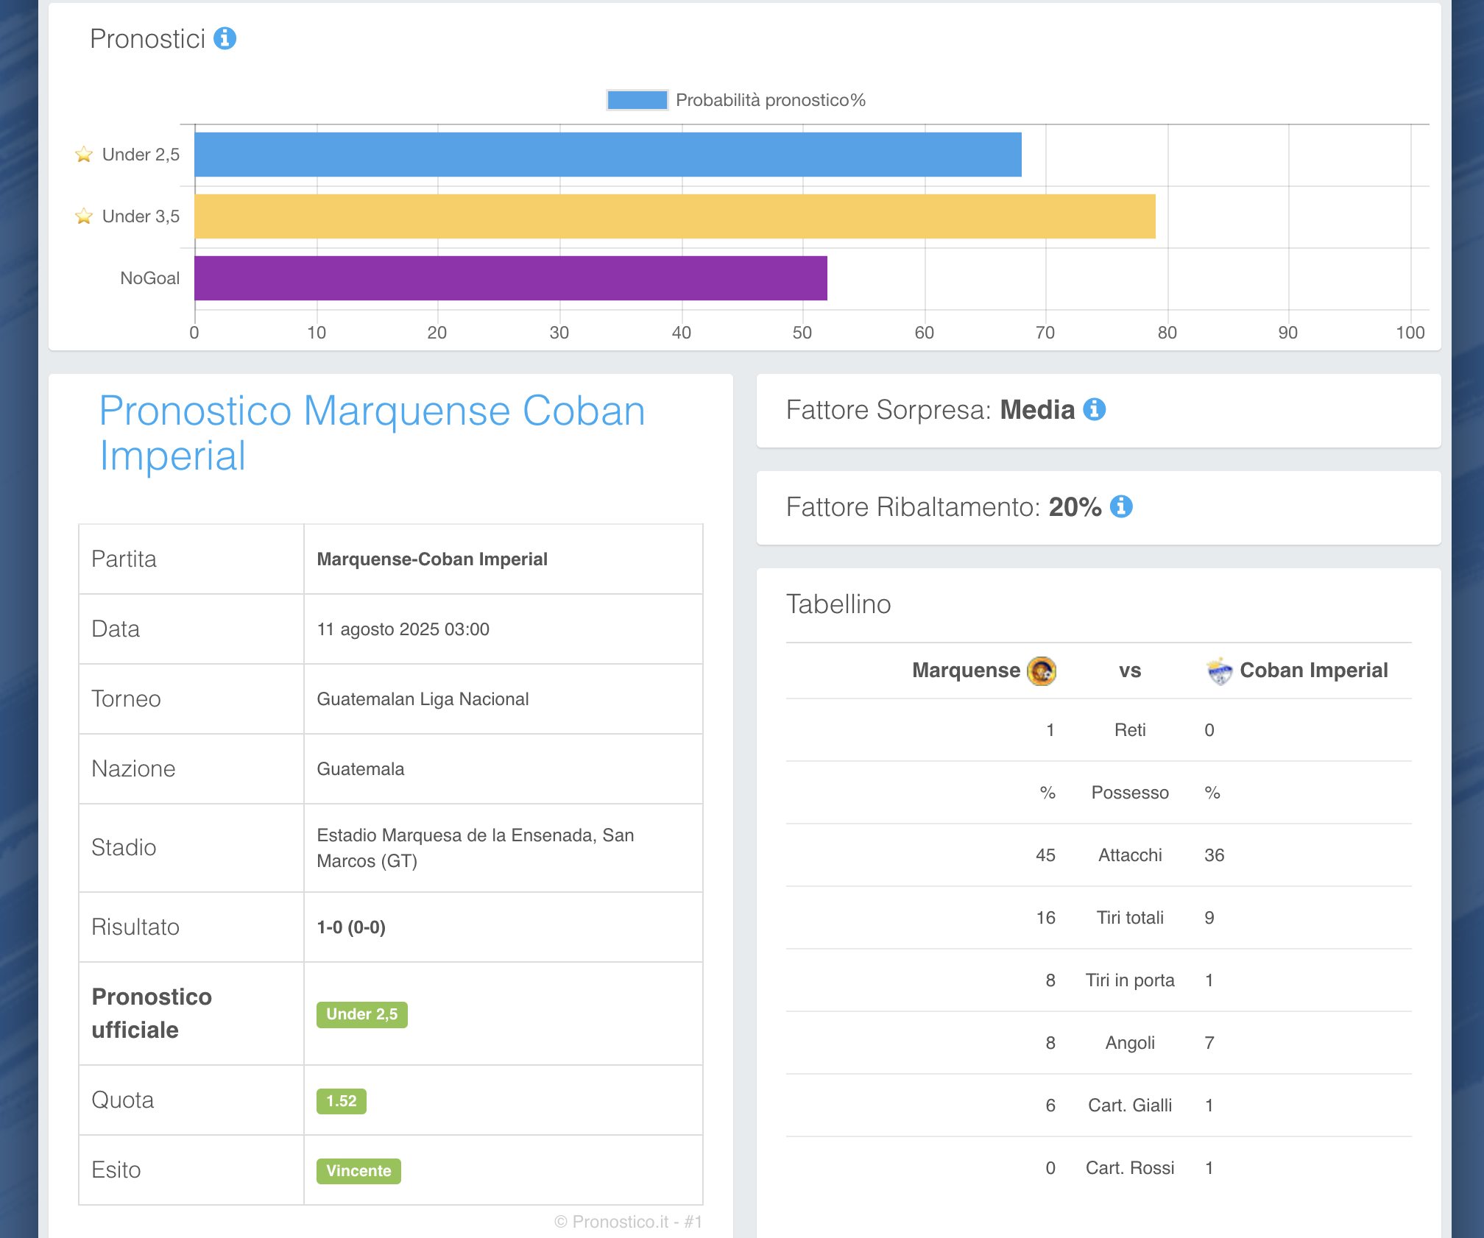Viewport: 1484px width, 1238px height.
Task: Click the info icon beside Fattore Ribaltamento
Action: (1120, 506)
